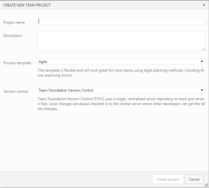Click the Description label
Screen dimensions: 209x188
13,36
